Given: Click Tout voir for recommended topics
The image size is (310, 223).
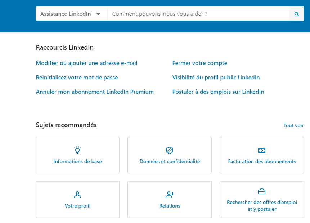Looking at the screenshot, I should click(x=293, y=125).
